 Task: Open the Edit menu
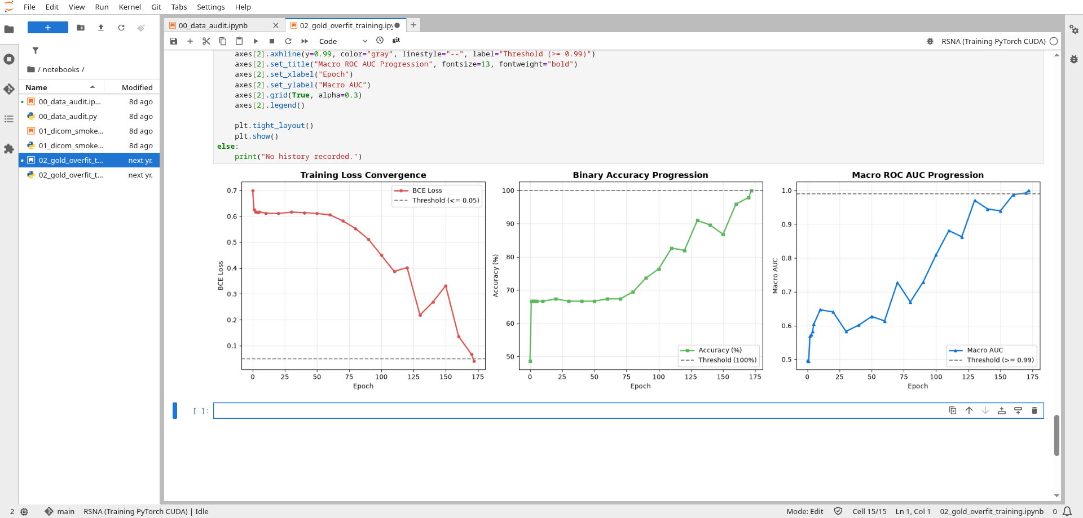52,7
